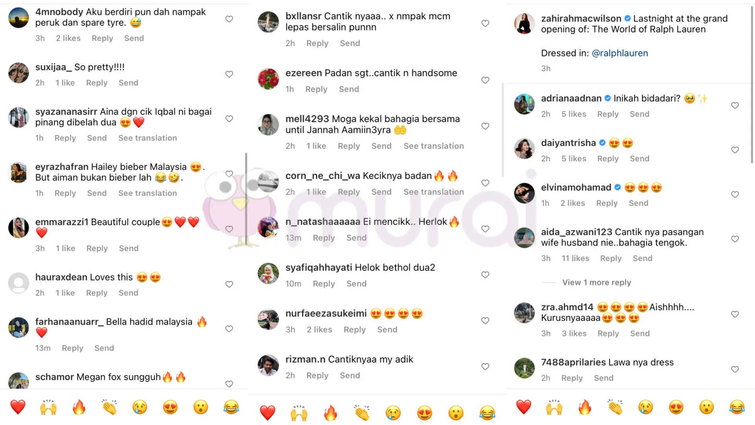Add fire emoji in the right panel's reaction bar

click(585, 407)
